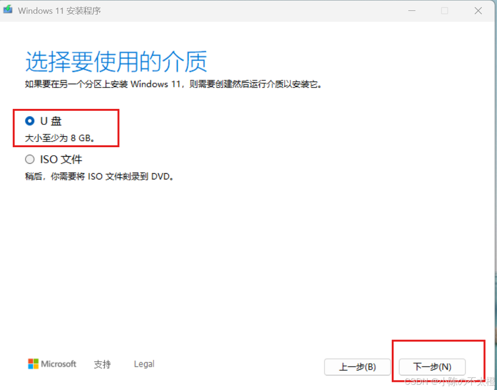Click the CSDN watermark text
The height and width of the screenshot is (390, 497).
[x=450, y=381]
